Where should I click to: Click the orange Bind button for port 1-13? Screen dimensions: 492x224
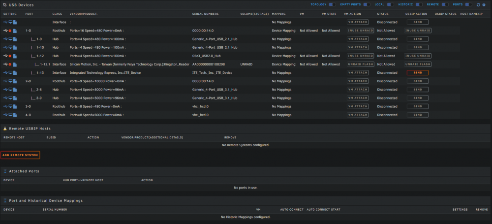pyautogui.click(x=418, y=72)
